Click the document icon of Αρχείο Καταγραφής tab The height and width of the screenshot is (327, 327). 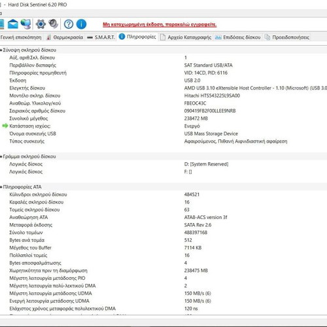click(x=163, y=37)
